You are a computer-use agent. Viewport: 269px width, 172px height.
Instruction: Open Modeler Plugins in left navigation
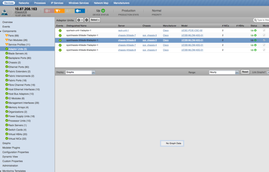coord(11,148)
